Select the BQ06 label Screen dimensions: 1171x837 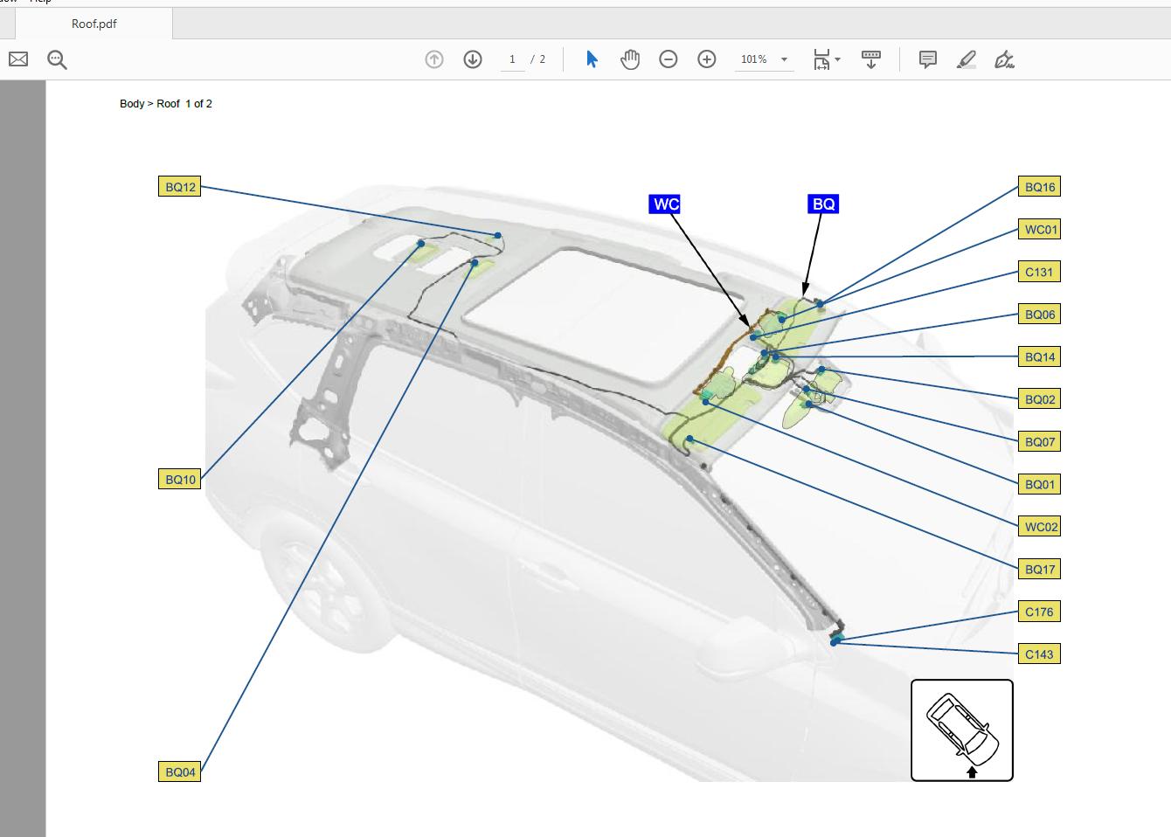(x=1040, y=315)
